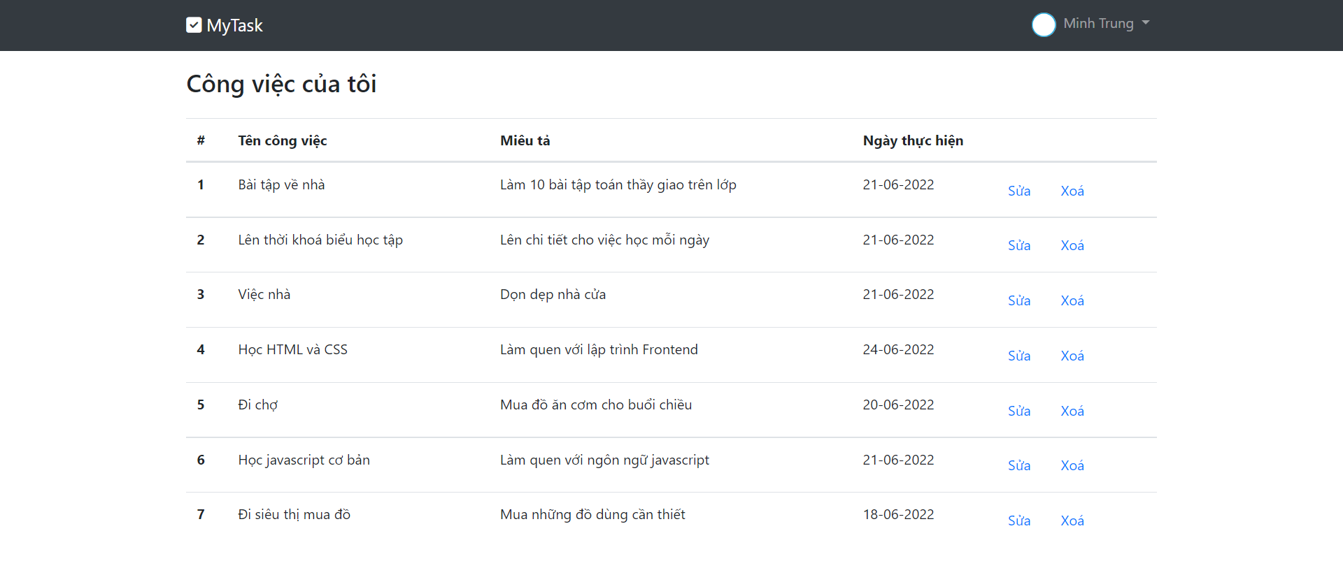Click the dropdown arrow in the navbar
The height and width of the screenshot is (575, 1343).
pyautogui.click(x=1145, y=23)
